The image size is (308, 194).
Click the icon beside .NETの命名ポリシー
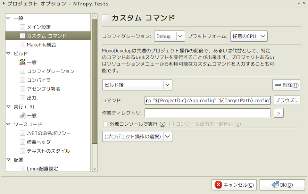(x=22, y=133)
